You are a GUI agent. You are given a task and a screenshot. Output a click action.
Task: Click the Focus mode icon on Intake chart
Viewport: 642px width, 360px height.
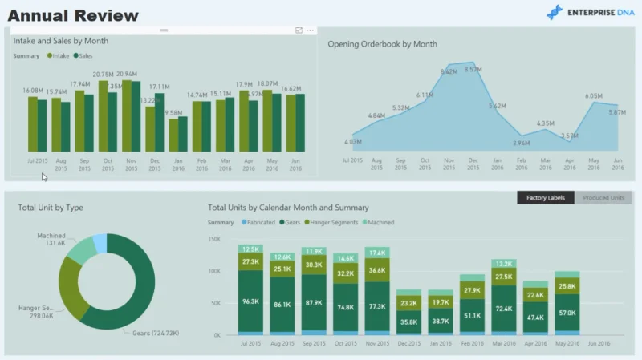[x=299, y=30]
